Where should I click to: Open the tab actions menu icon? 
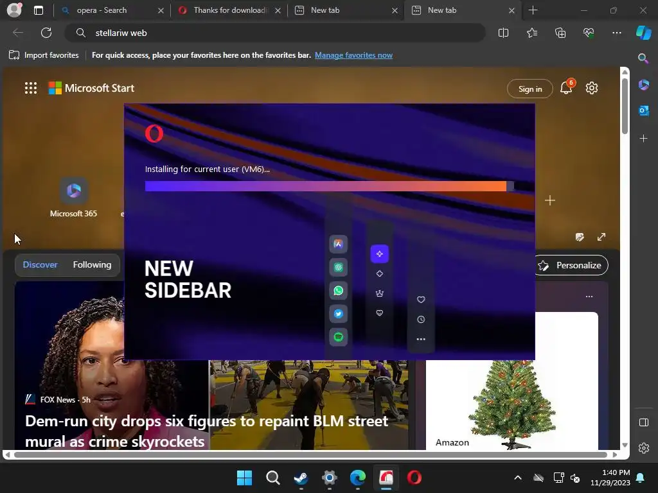point(38,10)
